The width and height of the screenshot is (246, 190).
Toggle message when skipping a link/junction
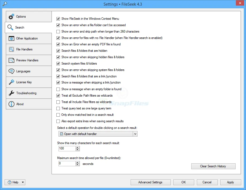58,83
